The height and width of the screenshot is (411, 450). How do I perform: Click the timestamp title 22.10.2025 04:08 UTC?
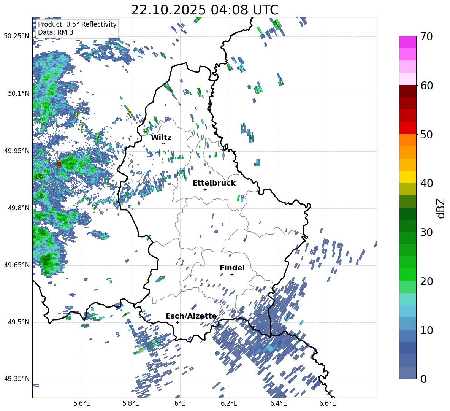(204, 10)
